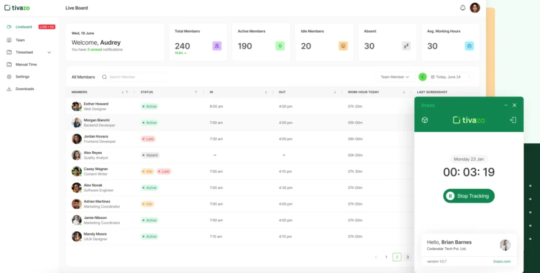Click the Active Members green icon
This screenshot has height=273, width=540.
pos(280,46)
